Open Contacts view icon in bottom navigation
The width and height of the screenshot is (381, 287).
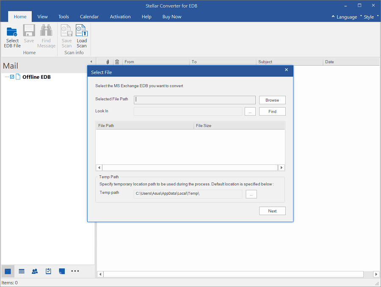(x=35, y=271)
